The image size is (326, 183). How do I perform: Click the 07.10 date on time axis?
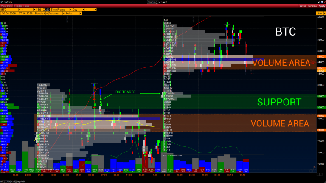[242, 175]
